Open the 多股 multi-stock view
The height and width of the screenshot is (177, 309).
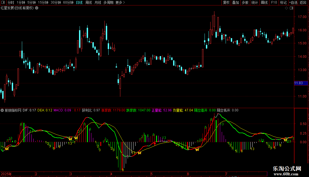[x=245, y=2]
